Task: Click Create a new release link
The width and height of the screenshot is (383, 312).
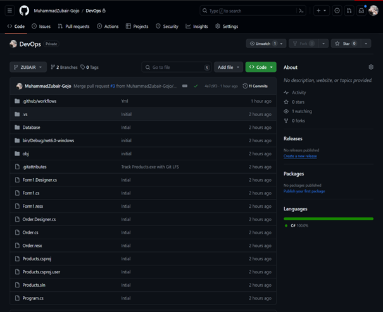Action: pos(300,156)
